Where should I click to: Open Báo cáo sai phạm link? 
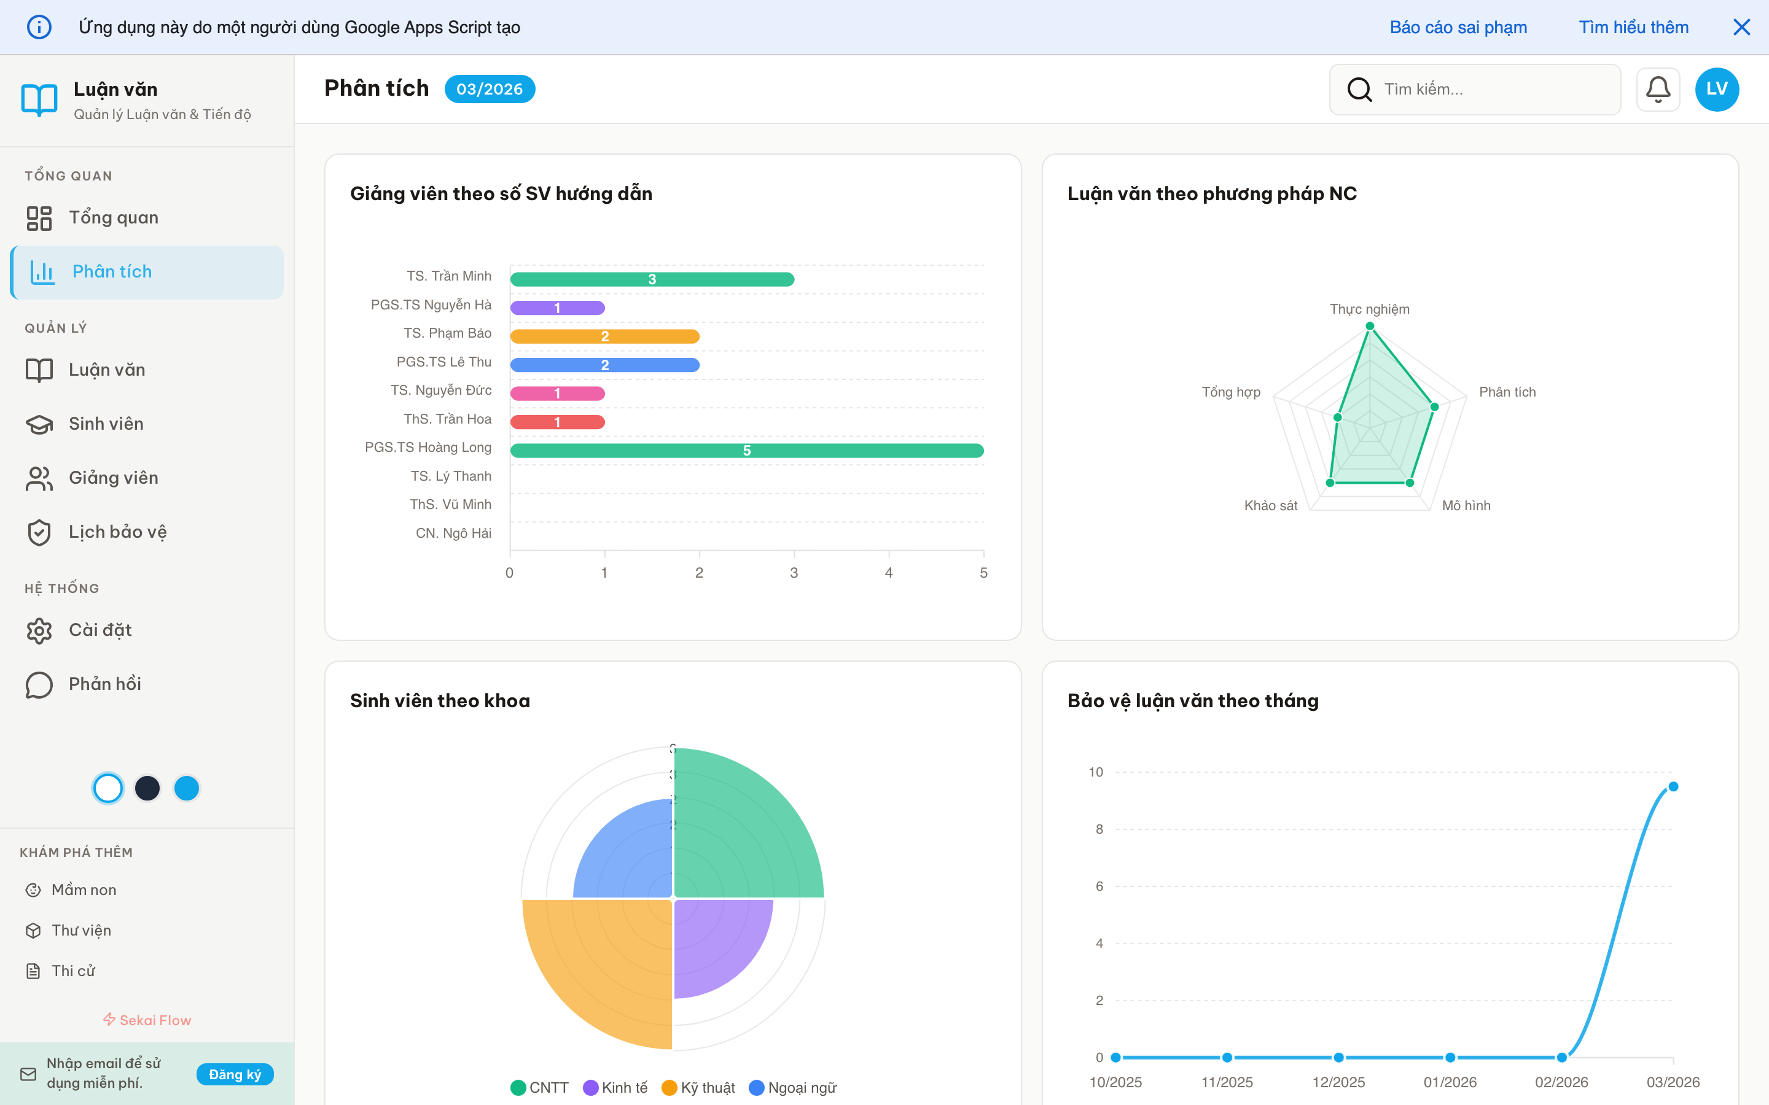pyautogui.click(x=1458, y=27)
